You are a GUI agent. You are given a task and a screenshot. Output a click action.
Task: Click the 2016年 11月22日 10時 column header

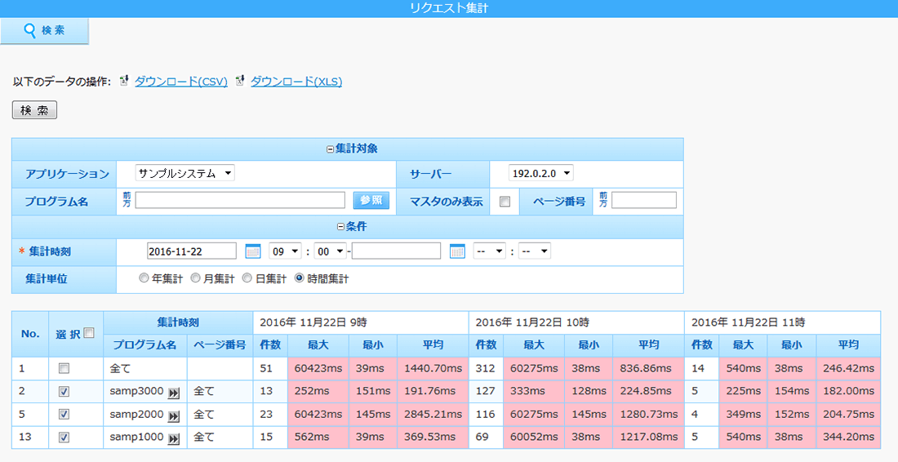point(576,323)
